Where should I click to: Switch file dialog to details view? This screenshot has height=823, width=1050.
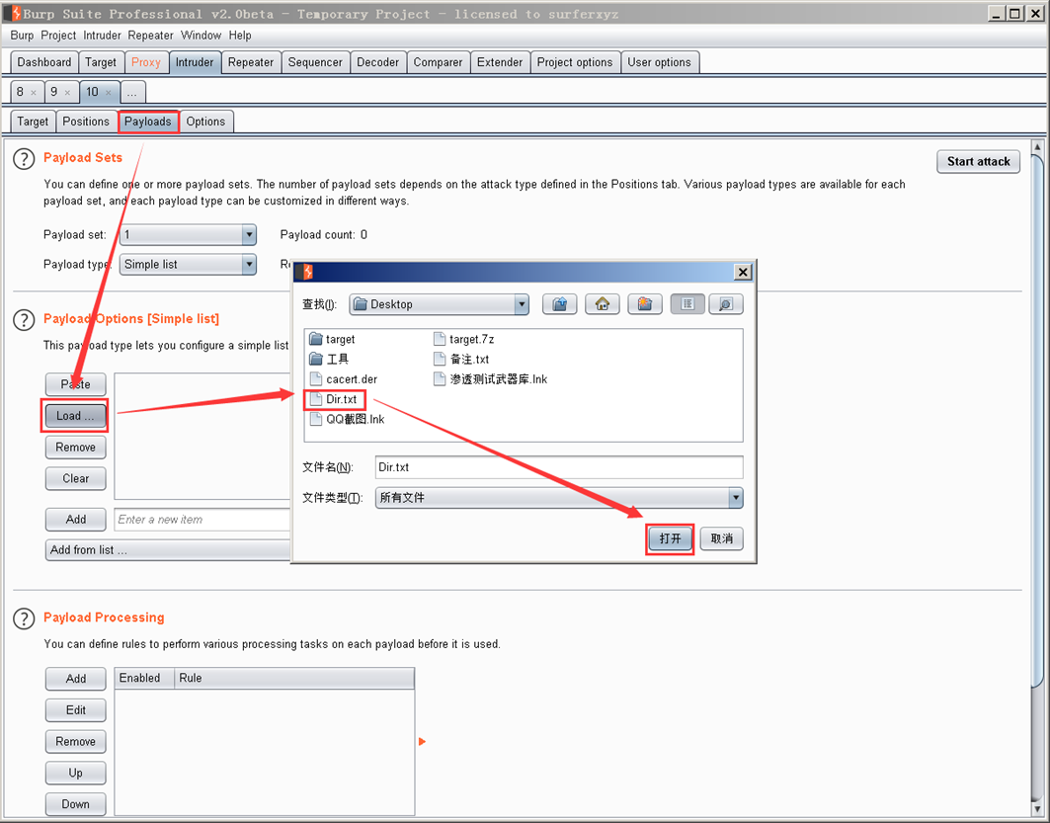(x=726, y=304)
